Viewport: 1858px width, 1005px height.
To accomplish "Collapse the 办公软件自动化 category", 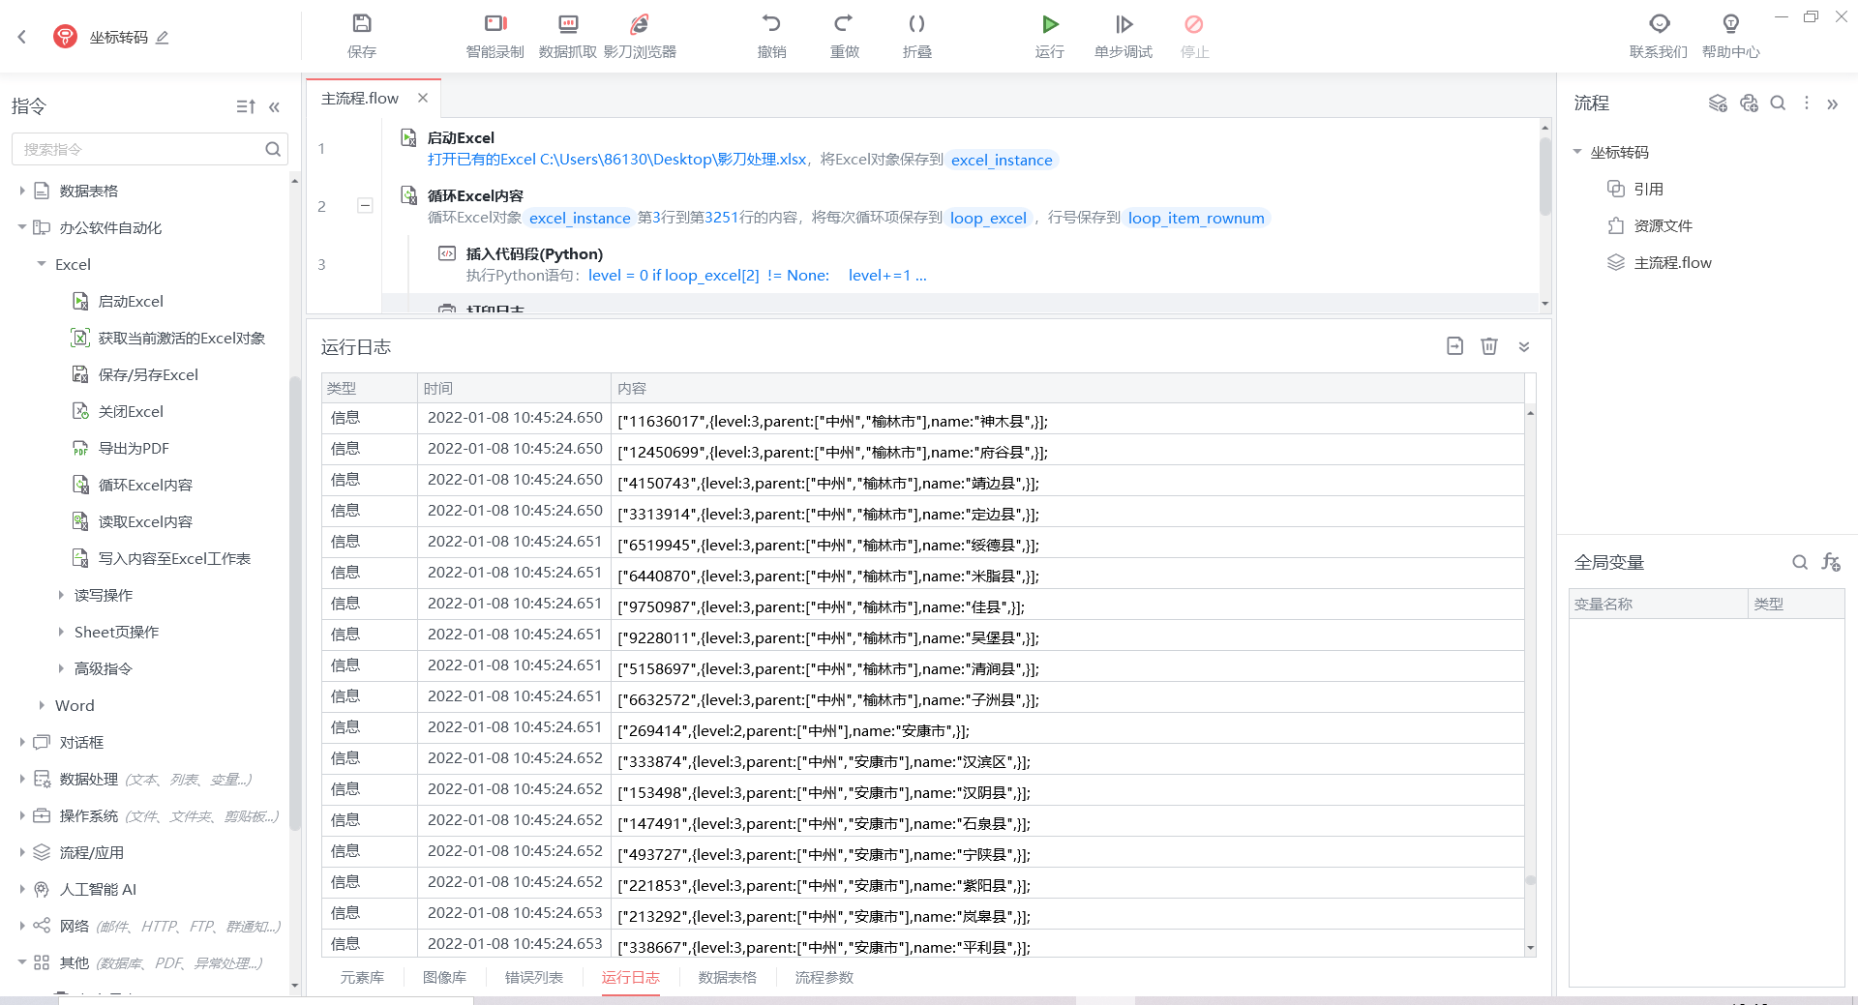I will (22, 227).
